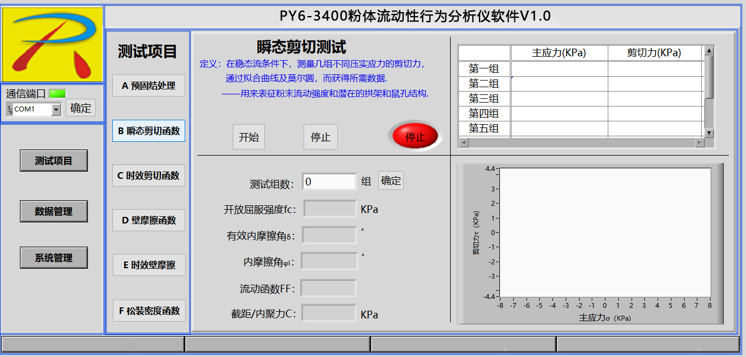Select F 松装密度函数 test
This screenshot has height=357, width=746.
pos(149,311)
